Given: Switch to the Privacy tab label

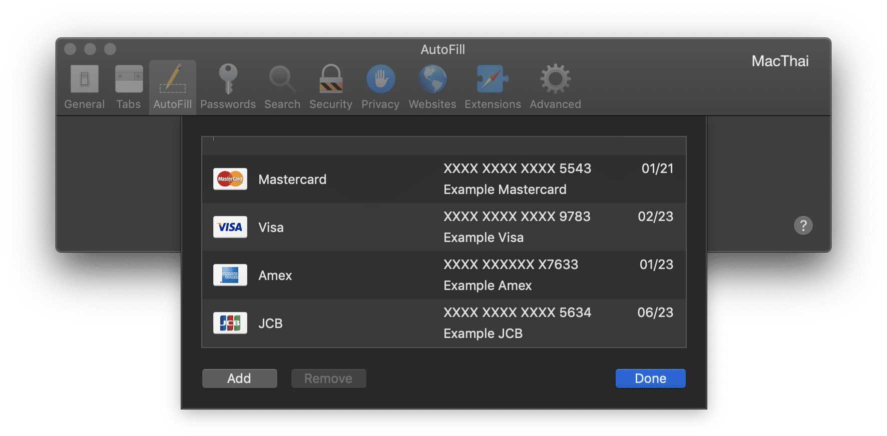Looking at the screenshot, I should pyautogui.click(x=380, y=104).
